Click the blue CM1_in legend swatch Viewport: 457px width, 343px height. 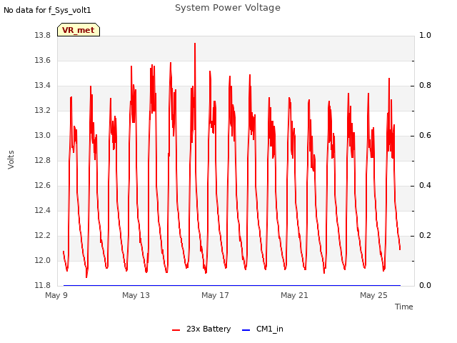coord(246,330)
